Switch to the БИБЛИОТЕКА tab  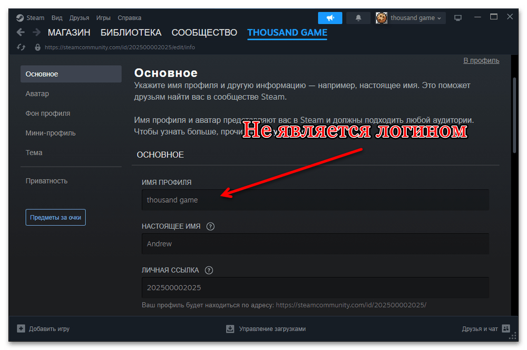pyautogui.click(x=131, y=33)
